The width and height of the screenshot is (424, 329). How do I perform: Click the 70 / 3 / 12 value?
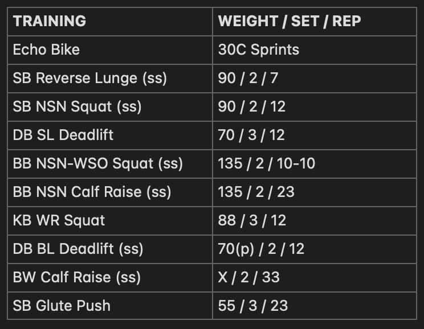[251, 135]
